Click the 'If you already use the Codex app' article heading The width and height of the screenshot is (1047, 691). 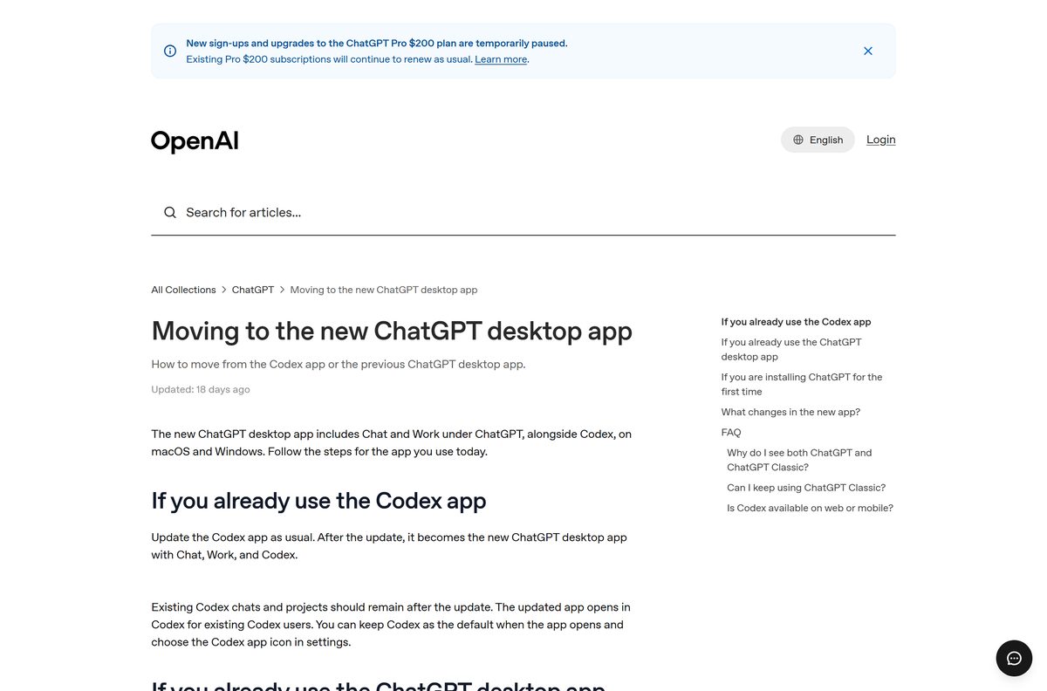[x=318, y=500]
